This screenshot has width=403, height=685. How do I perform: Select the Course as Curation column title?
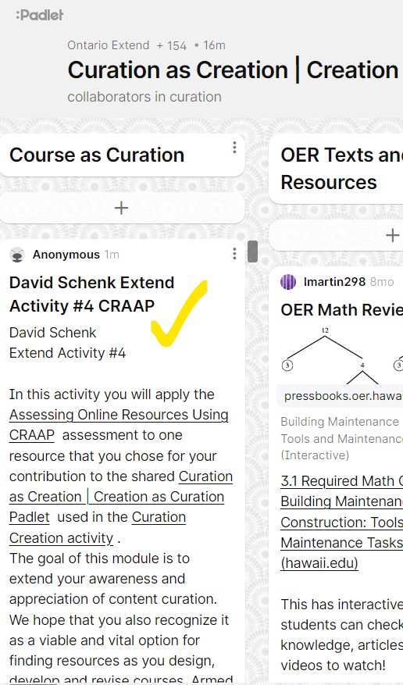(97, 155)
